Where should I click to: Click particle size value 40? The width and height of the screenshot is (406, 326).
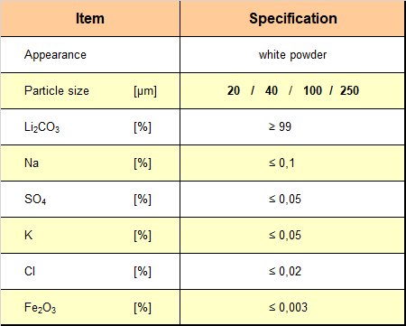click(x=272, y=90)
